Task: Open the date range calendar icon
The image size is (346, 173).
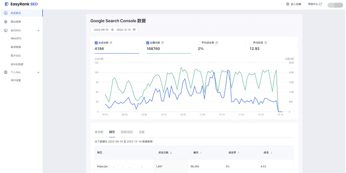Action: 134,30
